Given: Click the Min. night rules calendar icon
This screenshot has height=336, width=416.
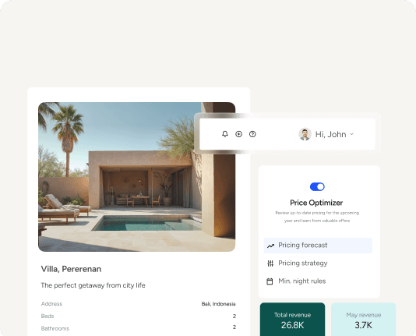Looking at the screenshot, I should [270, 281].
